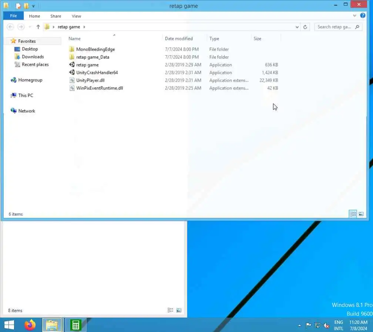Select the retap game Unity application icon

tap(72, 65)
